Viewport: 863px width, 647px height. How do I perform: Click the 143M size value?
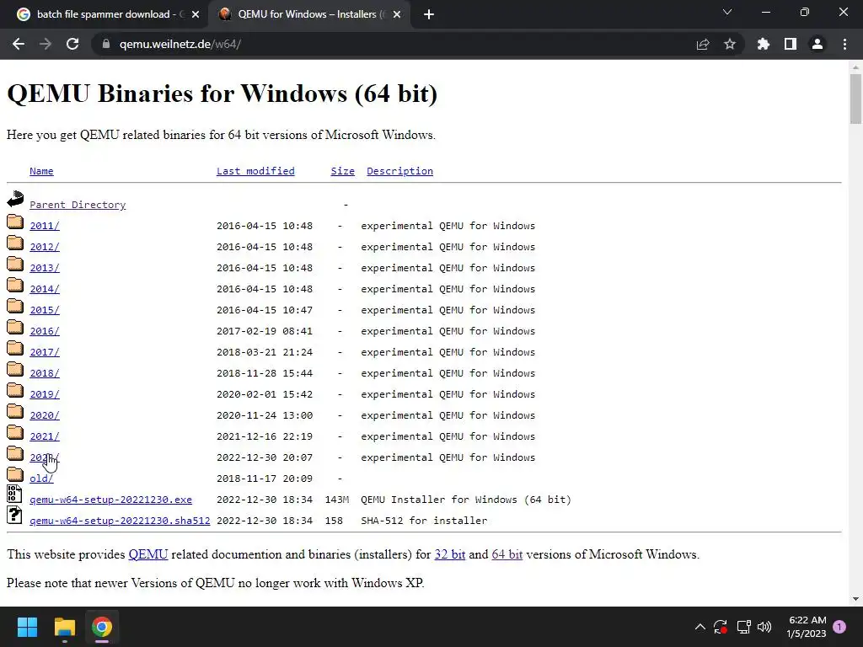[x=337, y=500]
